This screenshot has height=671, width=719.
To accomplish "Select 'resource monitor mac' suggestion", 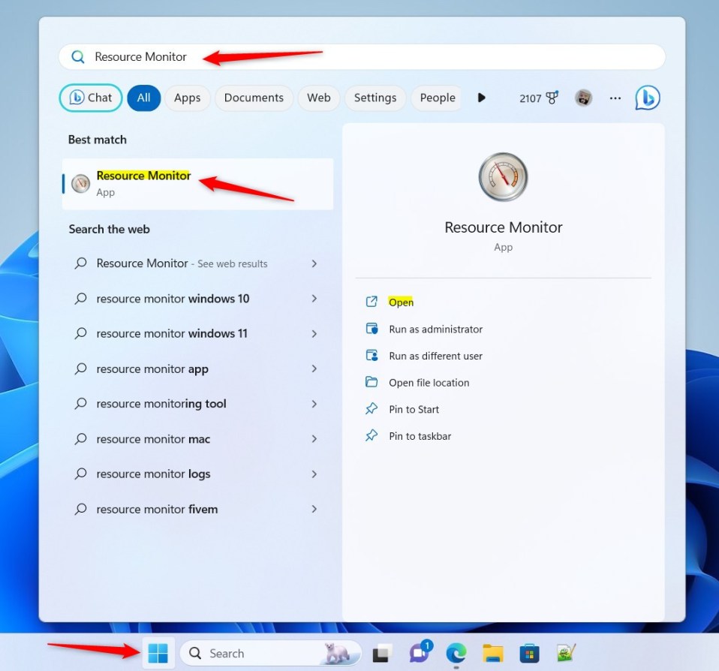I will (x=196, y=439).
